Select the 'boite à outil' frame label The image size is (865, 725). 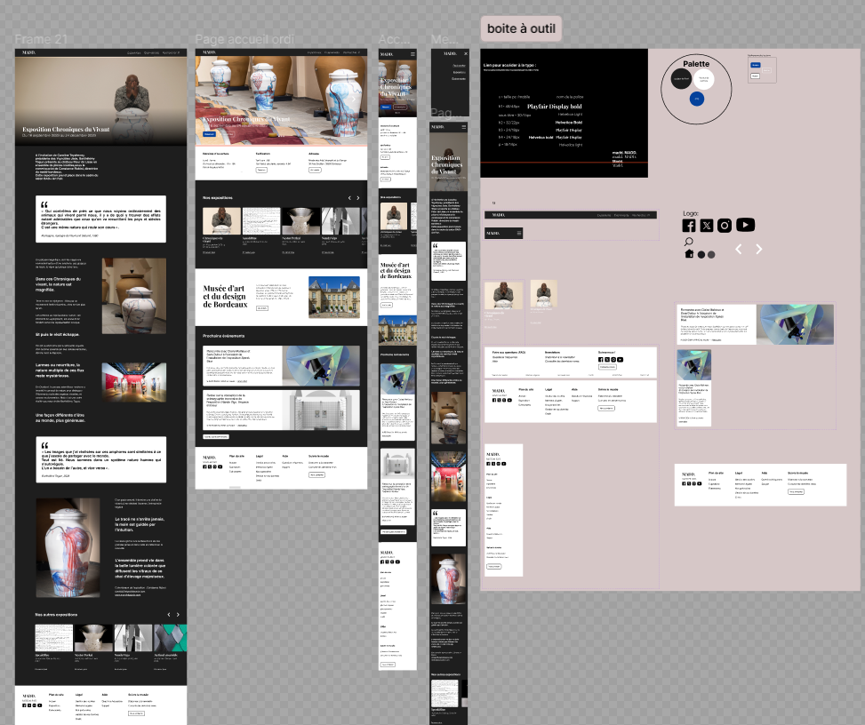521,28
